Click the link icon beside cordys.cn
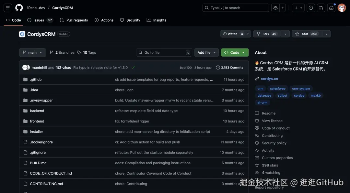This screenshot has height=193, width=350. 257,79
